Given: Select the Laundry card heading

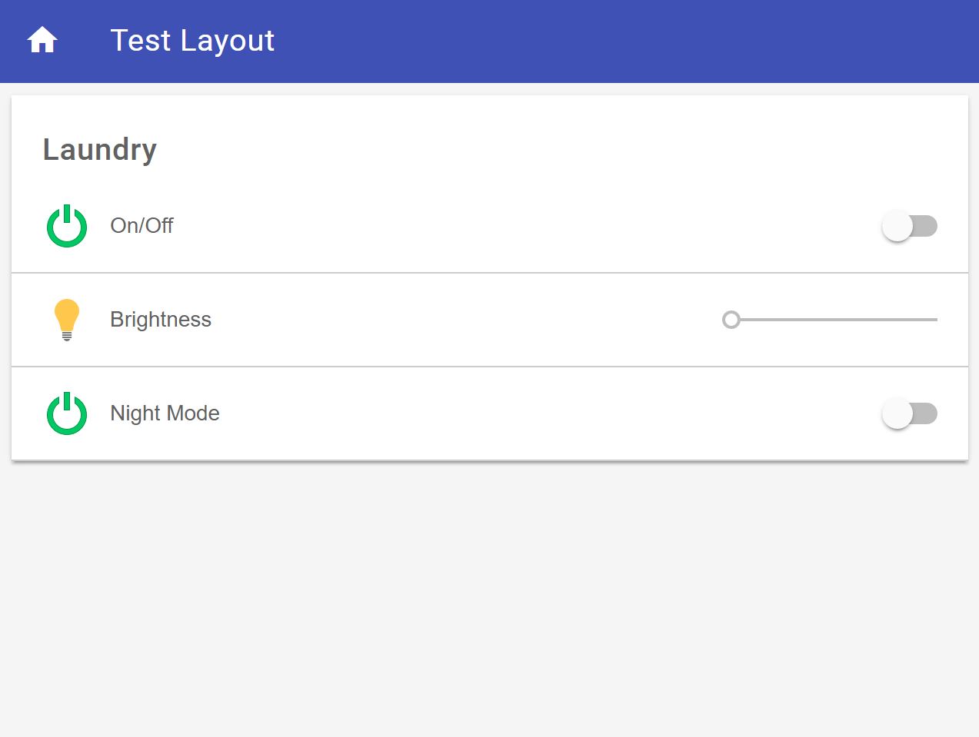Looking at the screenshot, I should [x=100, y=149].
